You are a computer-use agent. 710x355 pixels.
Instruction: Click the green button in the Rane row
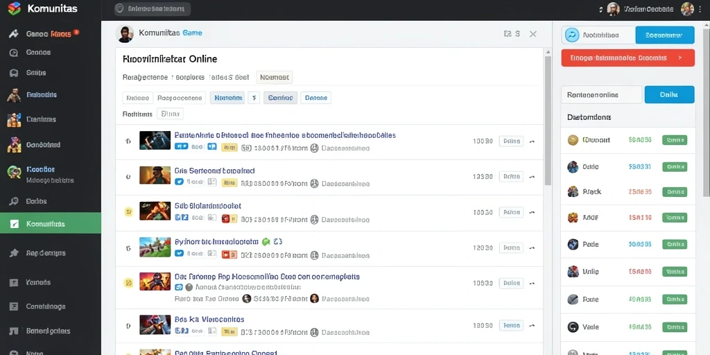point(675,300)
